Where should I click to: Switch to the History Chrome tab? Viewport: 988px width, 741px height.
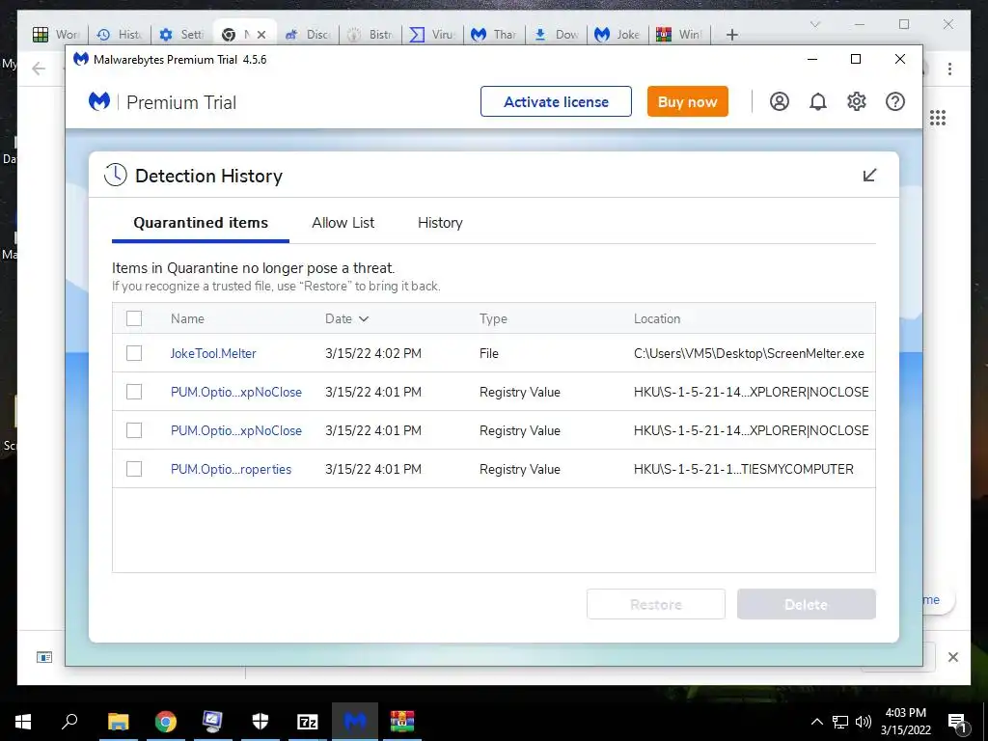point(119,35)
